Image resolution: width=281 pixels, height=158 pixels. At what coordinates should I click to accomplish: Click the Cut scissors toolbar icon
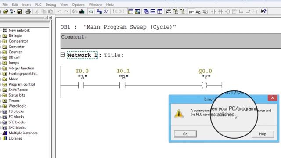[x=36, y=12]
